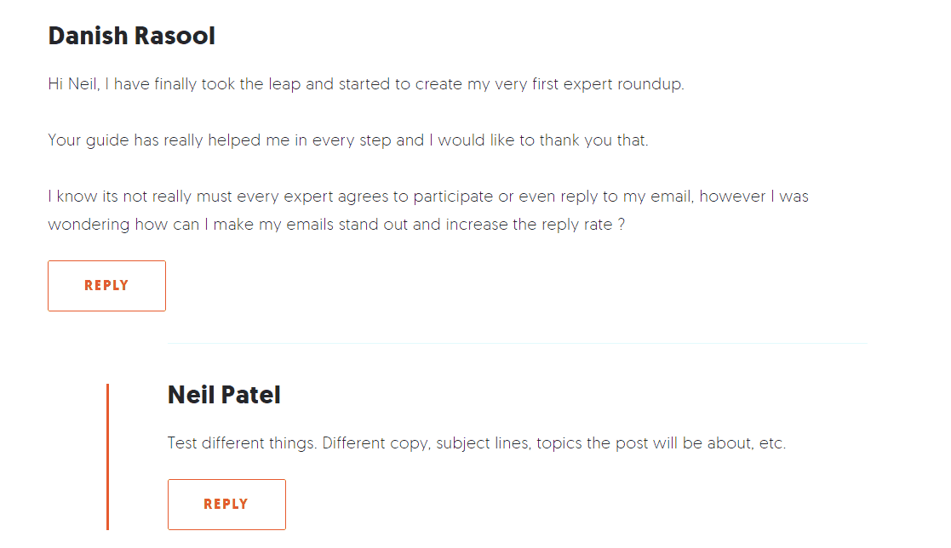Click the bordered REPLY box below Neil's comment
Viewport: 951px width, 548px height.
coord(226,504)
